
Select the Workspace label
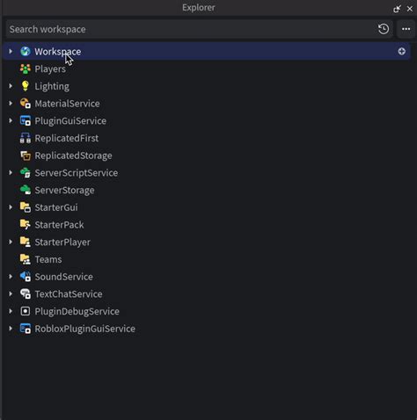pyautogui.click(x=58, y=52)
